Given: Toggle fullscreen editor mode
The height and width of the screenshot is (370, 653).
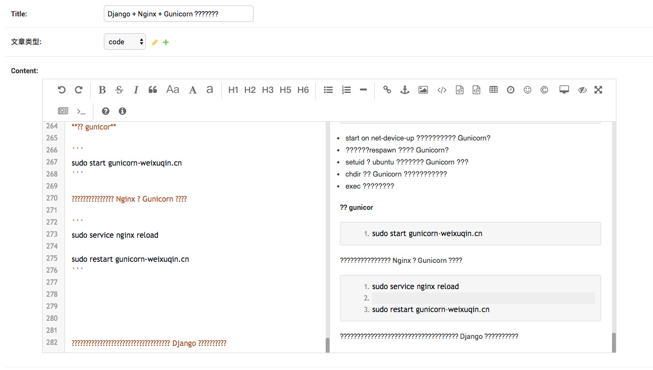Looking at the screenshot, I should (598, 90).
